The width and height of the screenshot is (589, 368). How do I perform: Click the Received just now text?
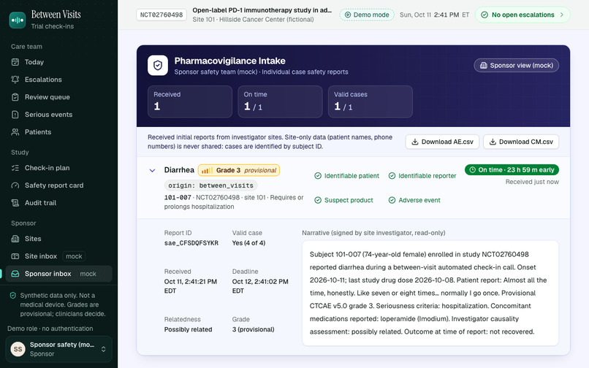coord(532,182)
